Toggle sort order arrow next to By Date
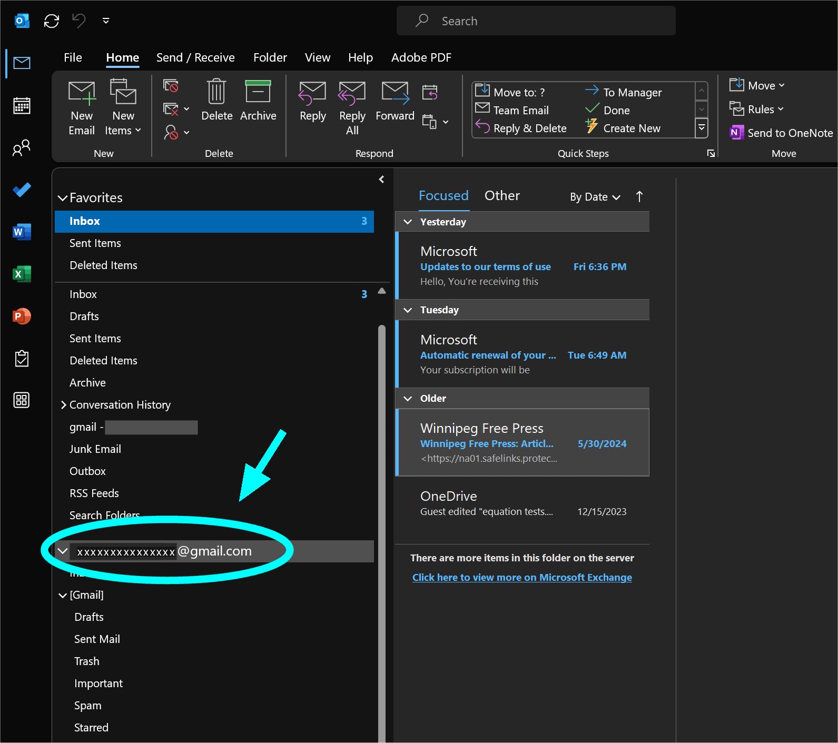The width and height of the screenshot is (838, 743). pos(639,197)
